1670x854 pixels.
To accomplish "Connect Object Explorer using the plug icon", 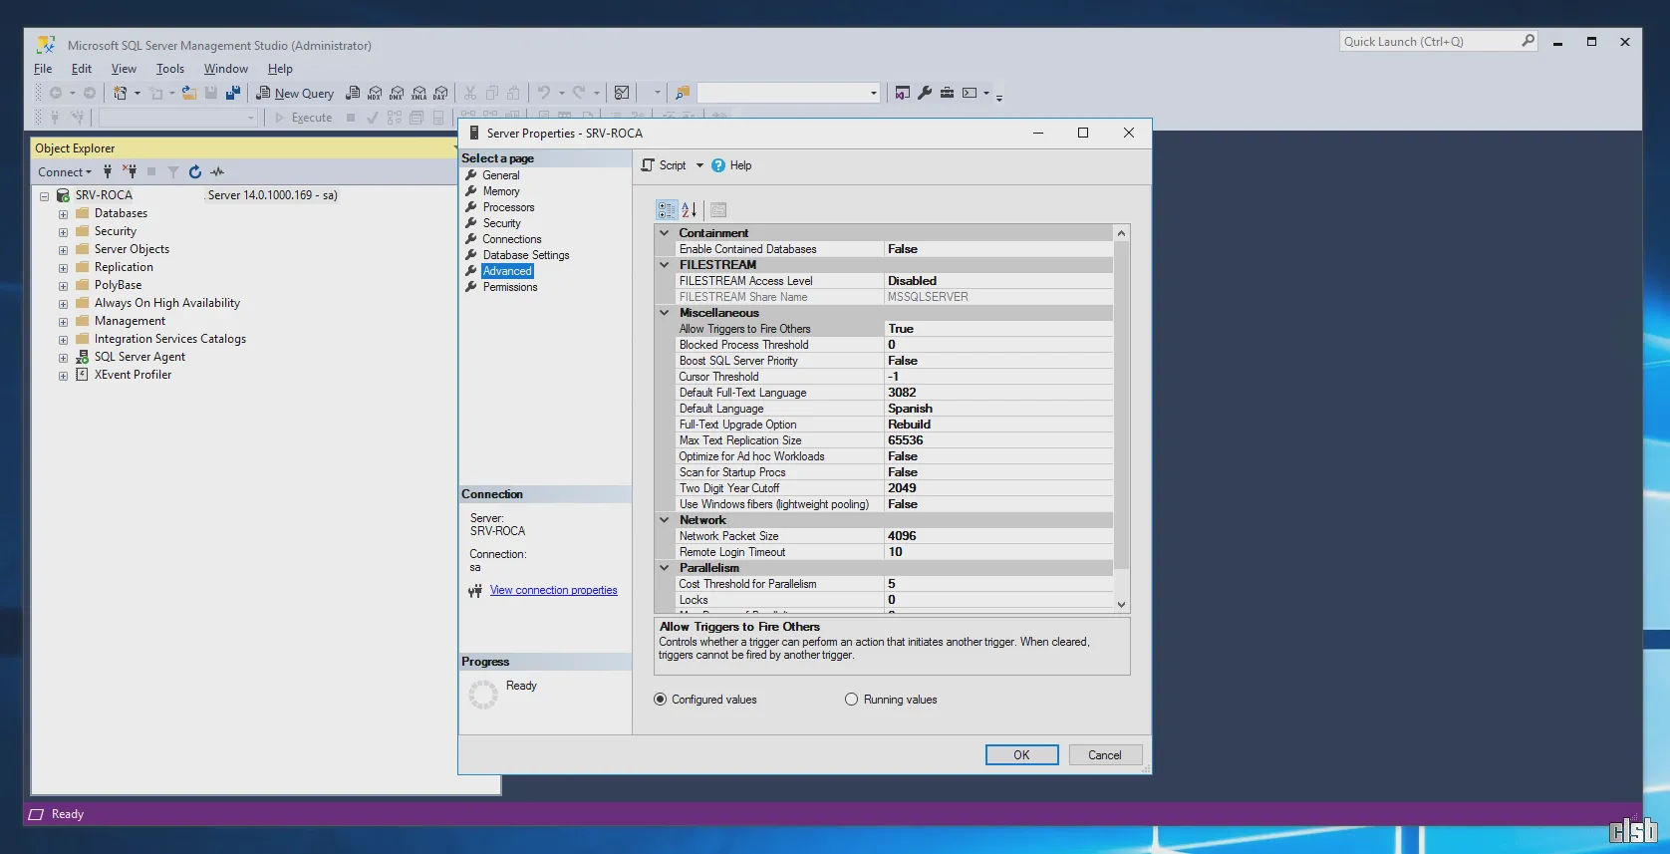I will point(108,171).
